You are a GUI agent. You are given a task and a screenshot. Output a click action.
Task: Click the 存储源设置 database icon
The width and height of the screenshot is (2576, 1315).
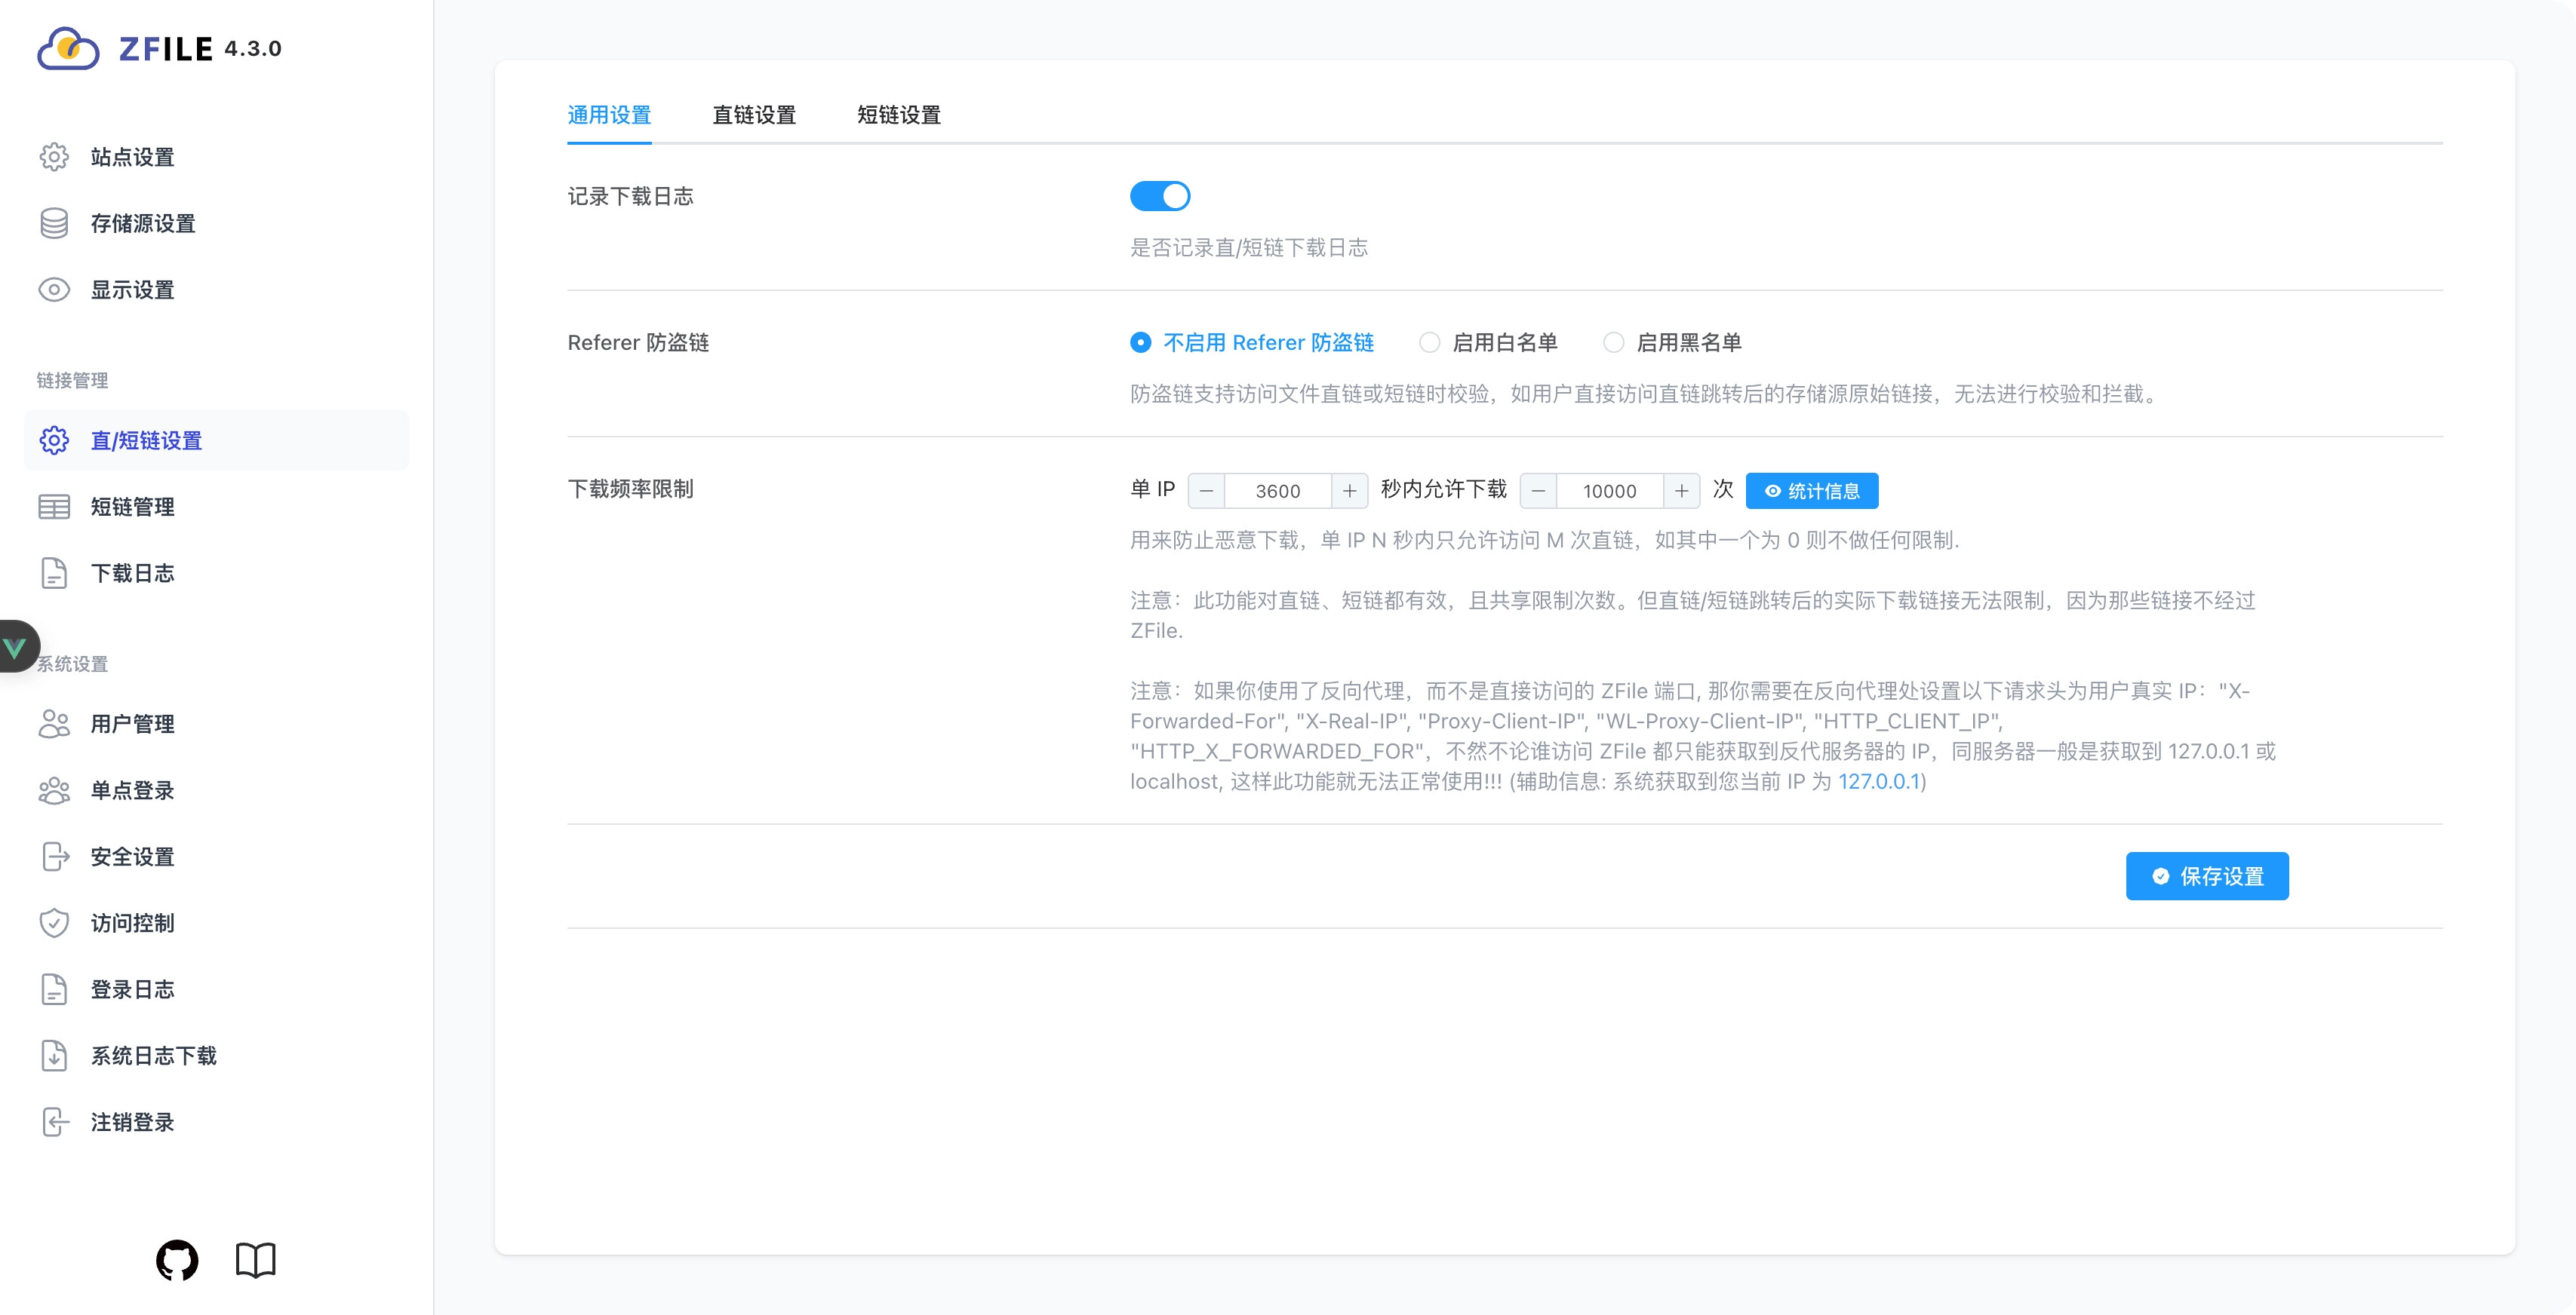(x=54, y=223)
